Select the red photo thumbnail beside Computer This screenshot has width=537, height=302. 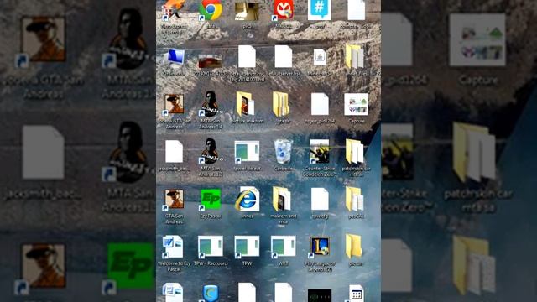(211, 60)
